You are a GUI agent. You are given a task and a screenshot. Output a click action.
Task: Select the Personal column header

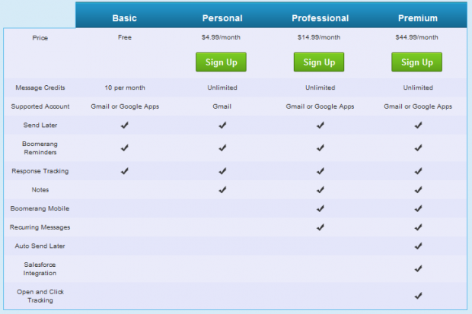point(222,18)
